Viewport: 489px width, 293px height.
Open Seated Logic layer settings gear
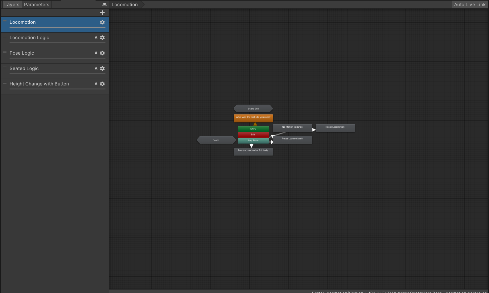point(102,68)
